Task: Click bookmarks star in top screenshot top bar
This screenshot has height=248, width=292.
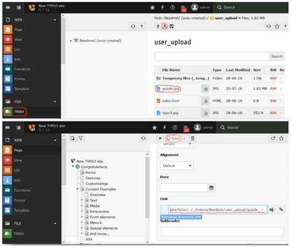Action: [152, 7]
